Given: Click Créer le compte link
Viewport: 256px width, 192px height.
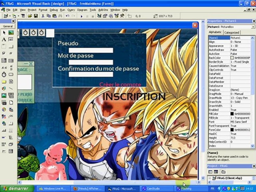Looking at the screenshot, I should pos(120,85).
